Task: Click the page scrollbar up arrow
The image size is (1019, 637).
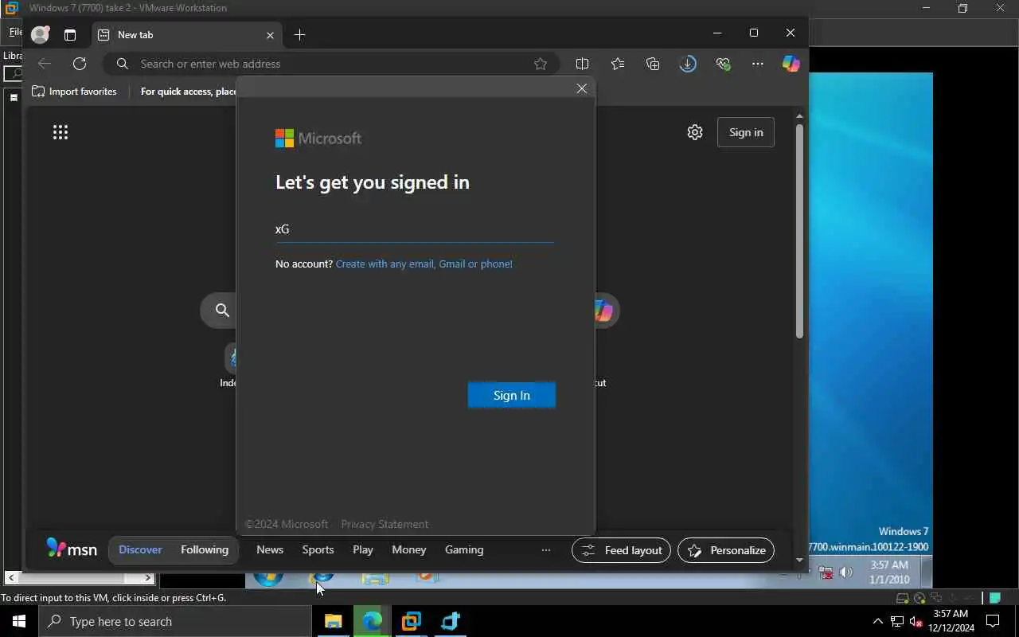Action: click(x=799, y=116)
